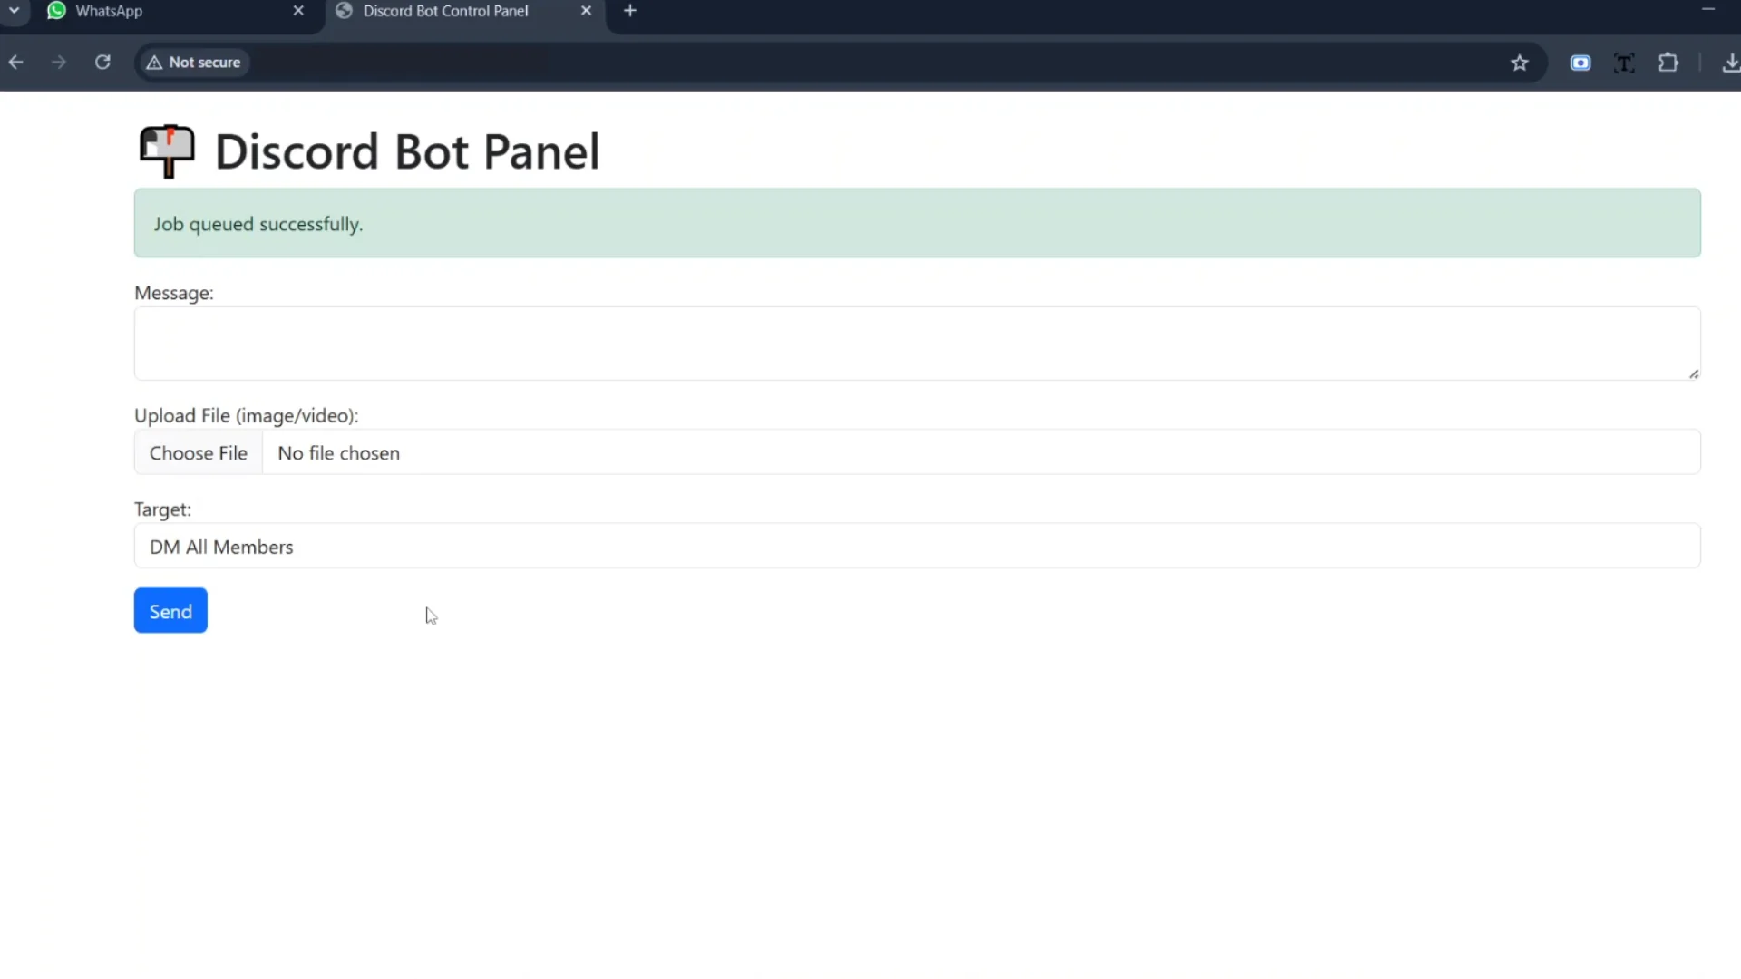Click the Message textarea resize handle
This screenshot has width=1741, height=979.
(x=1693, y=373)
